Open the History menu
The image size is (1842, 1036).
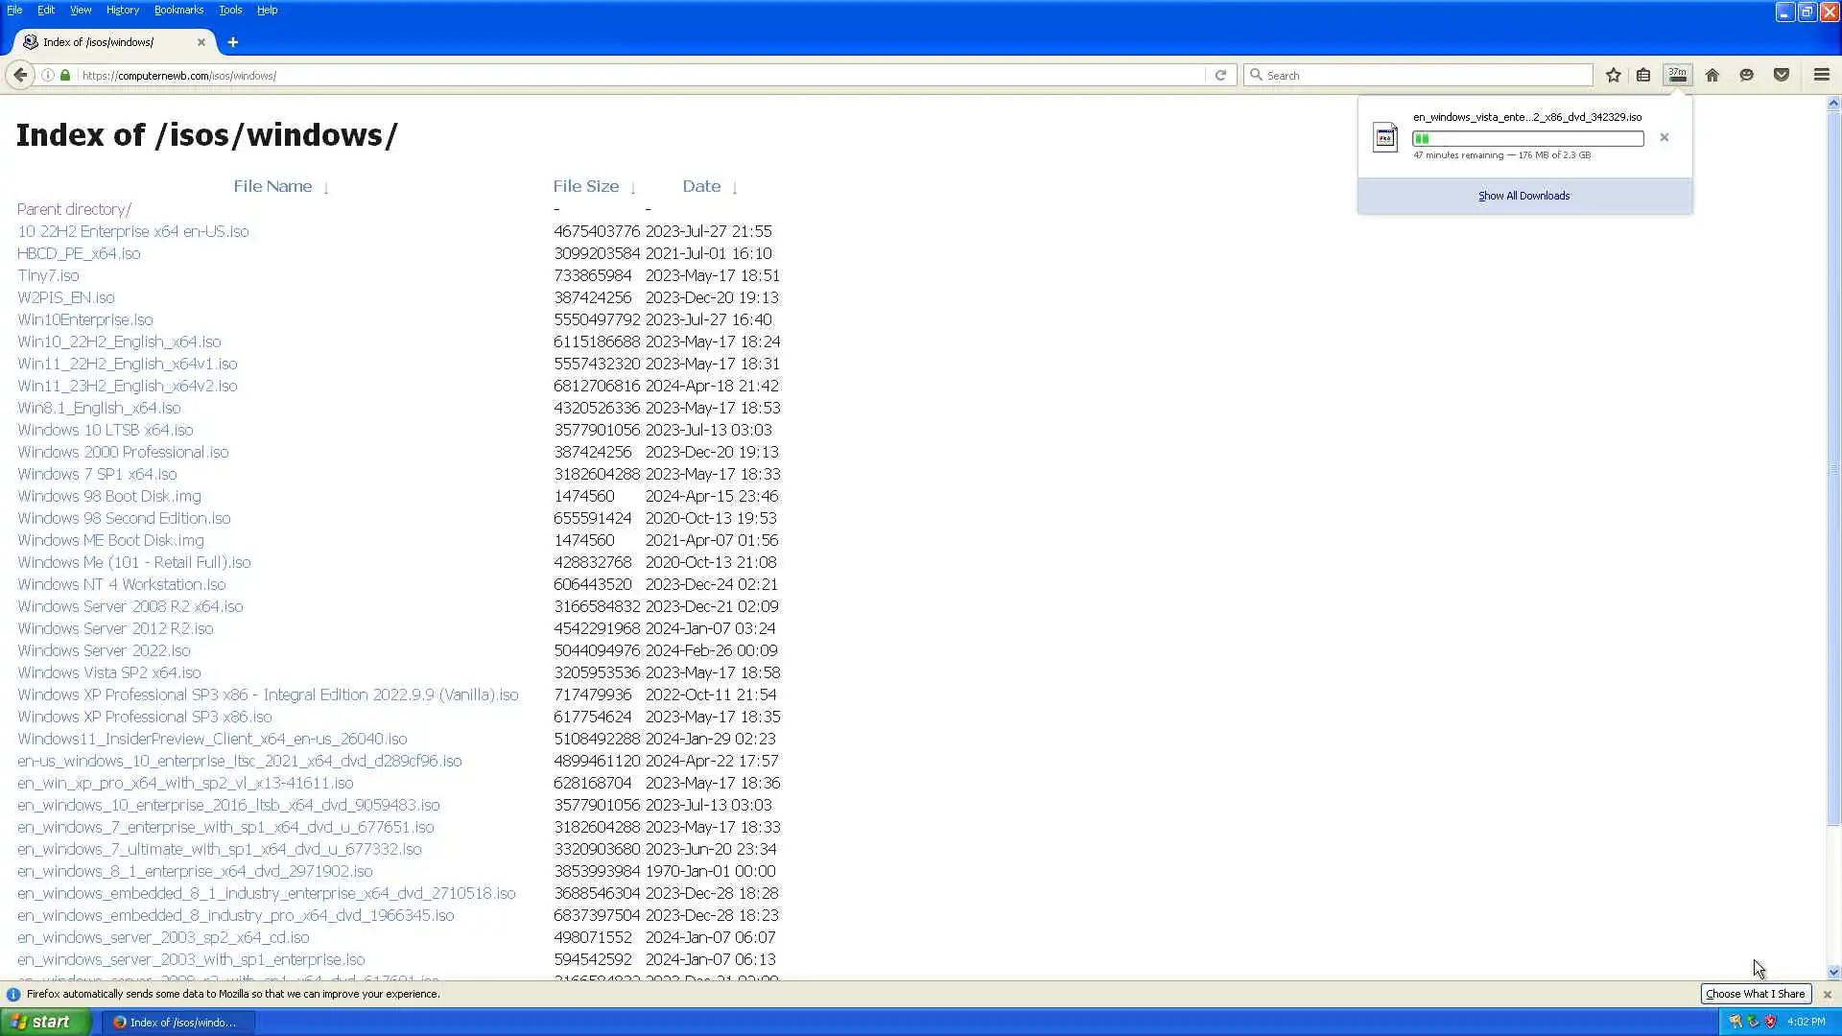122,10
